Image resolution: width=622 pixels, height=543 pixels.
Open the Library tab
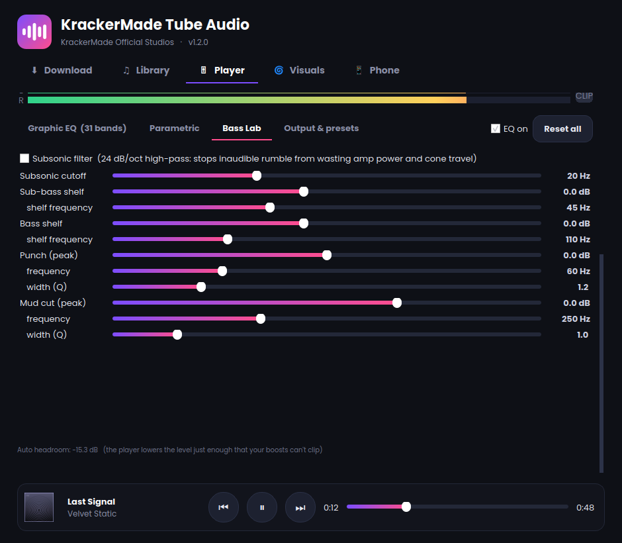tap(146, 70)
